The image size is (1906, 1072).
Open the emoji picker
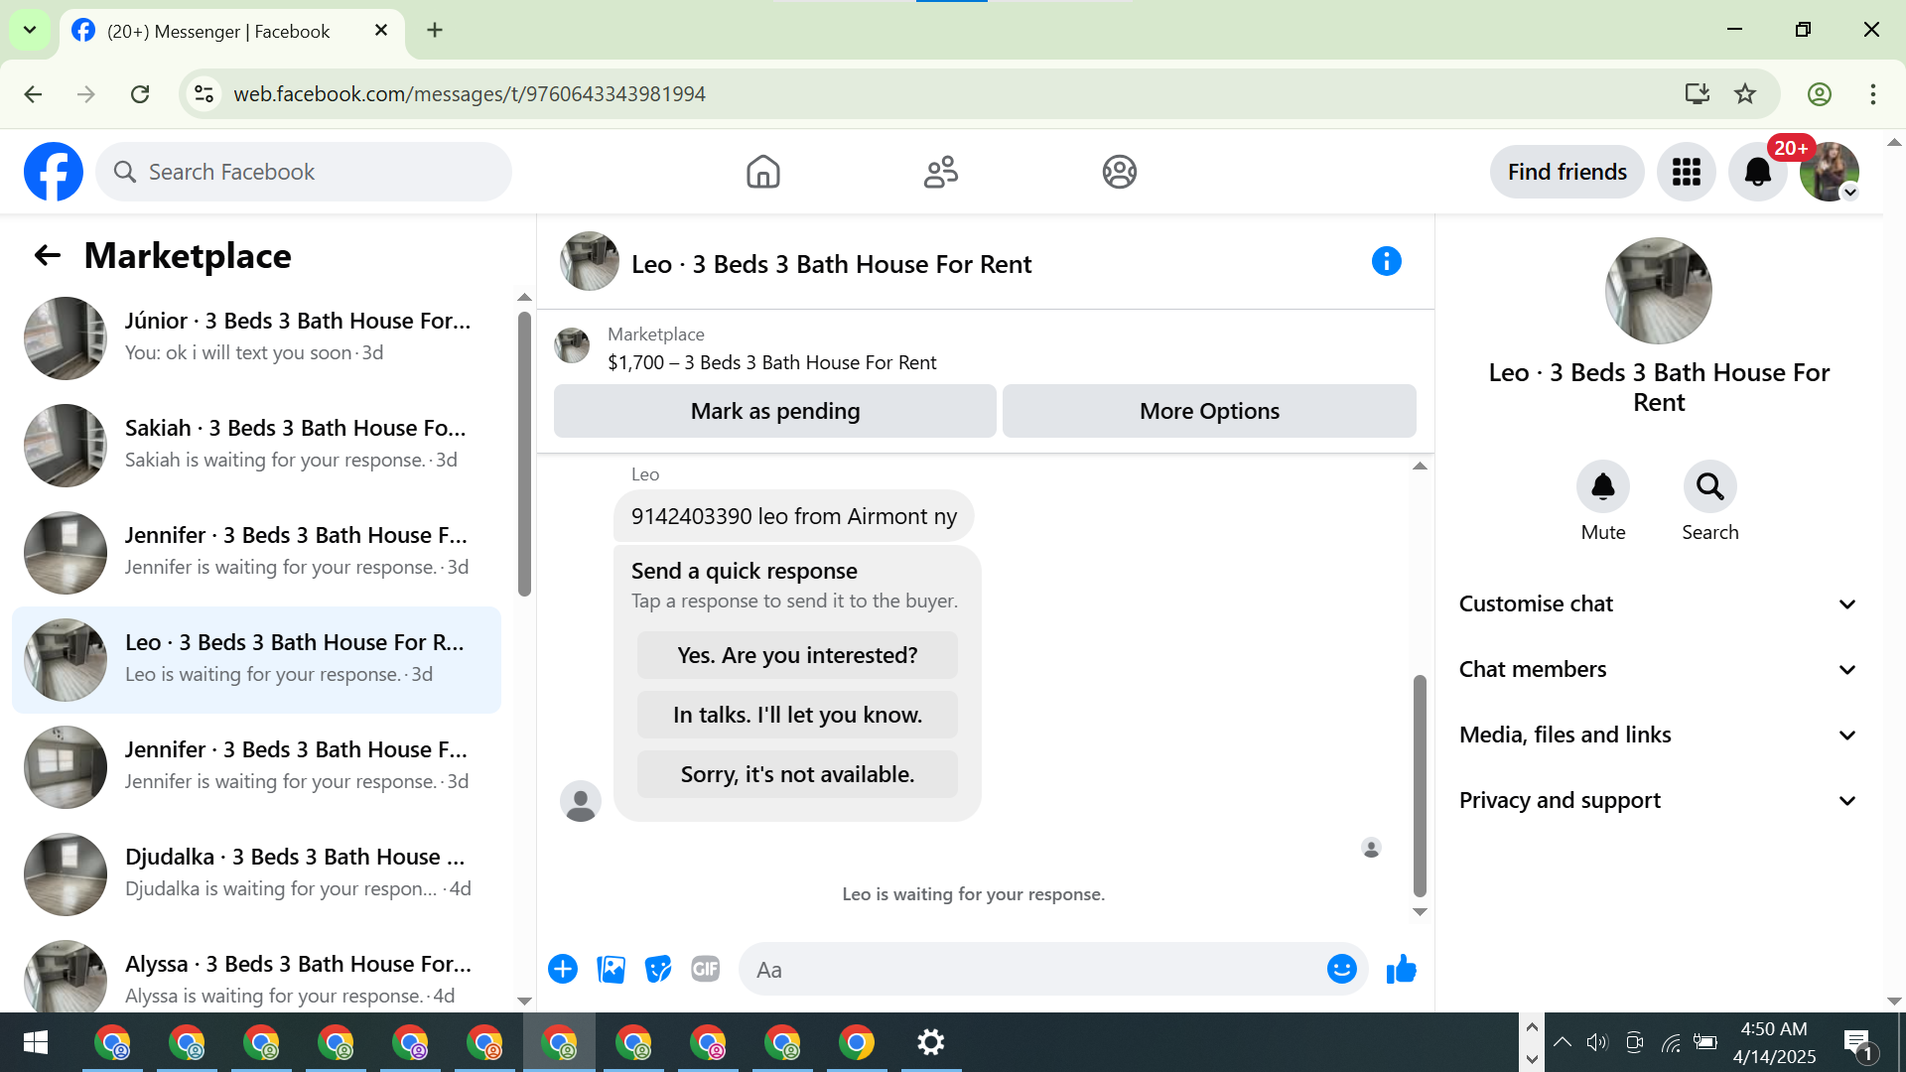tap(1341, 969)
